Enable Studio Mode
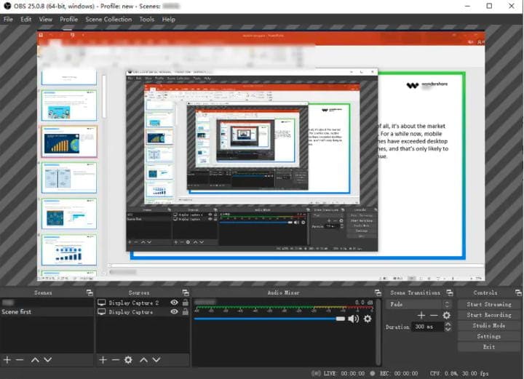The image size is (524, 379). (489, 326)
